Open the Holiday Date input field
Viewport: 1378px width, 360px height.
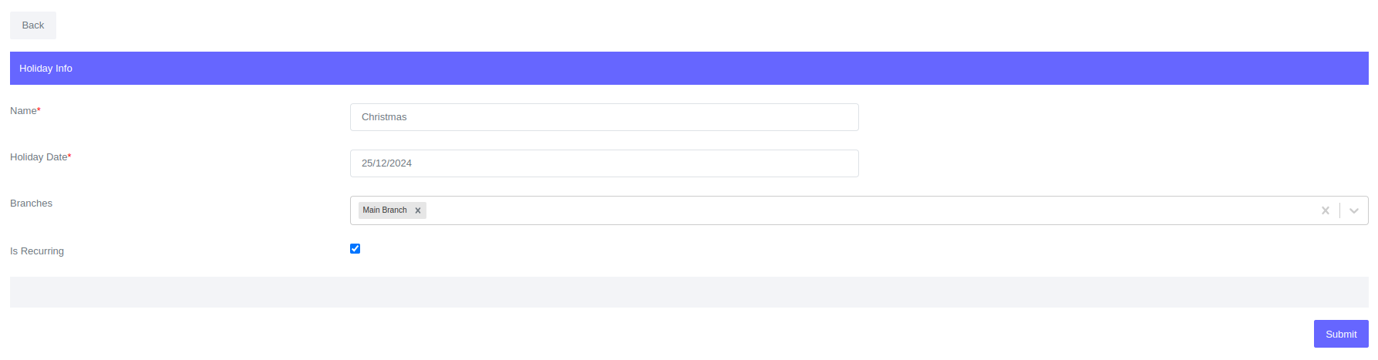[604, 163]
